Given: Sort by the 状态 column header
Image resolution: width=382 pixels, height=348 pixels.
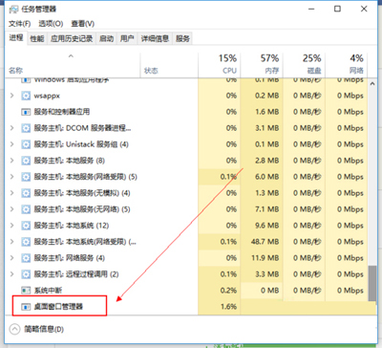Looking at the screenshot, I should 169,65.
